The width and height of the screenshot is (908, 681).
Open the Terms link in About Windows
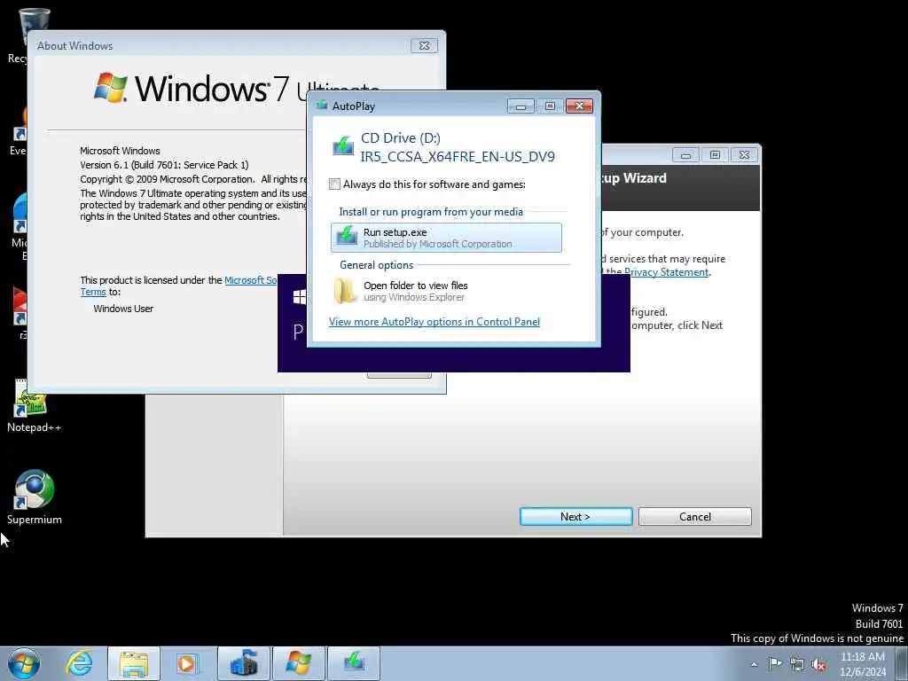point(92,293)
